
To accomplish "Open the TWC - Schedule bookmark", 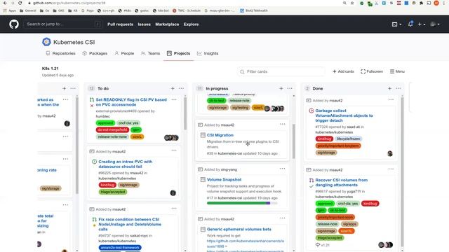I will pos(187,10).
